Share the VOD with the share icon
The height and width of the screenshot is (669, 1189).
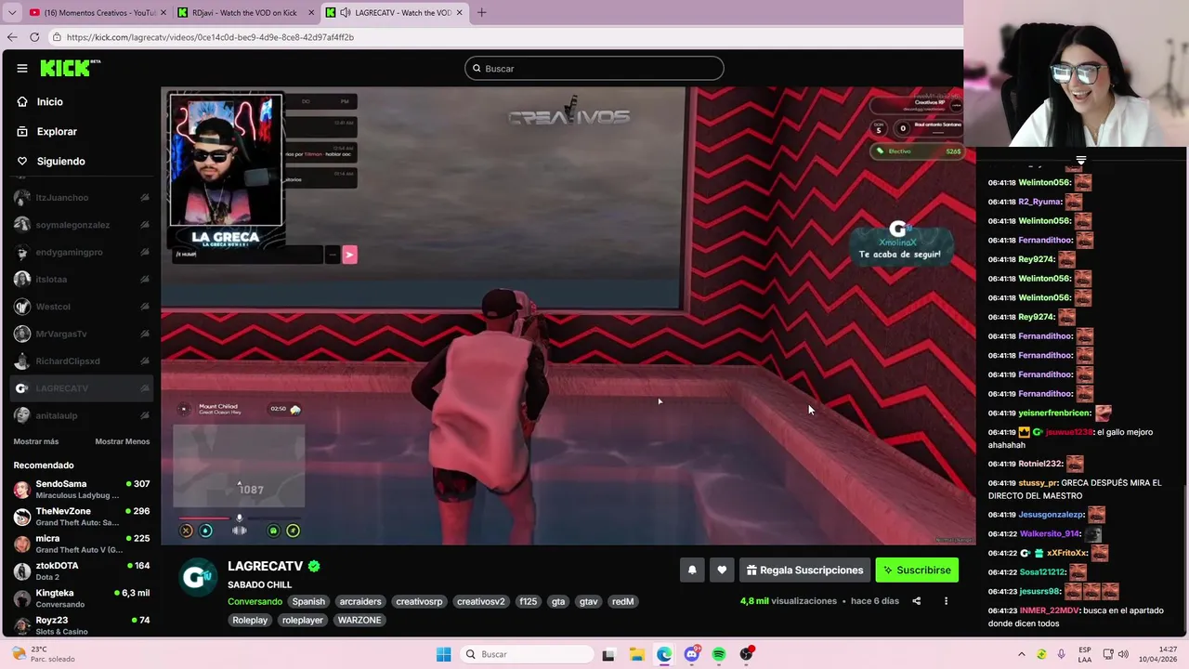[916, 601]
